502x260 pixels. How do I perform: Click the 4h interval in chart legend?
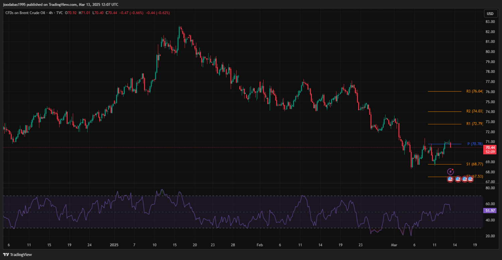pyautogui.click(x=51, y=13)
